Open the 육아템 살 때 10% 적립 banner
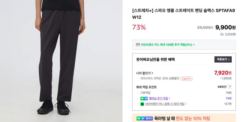This screenshot has height=122, width=245. pyautogui.click(x=184, y=118)
